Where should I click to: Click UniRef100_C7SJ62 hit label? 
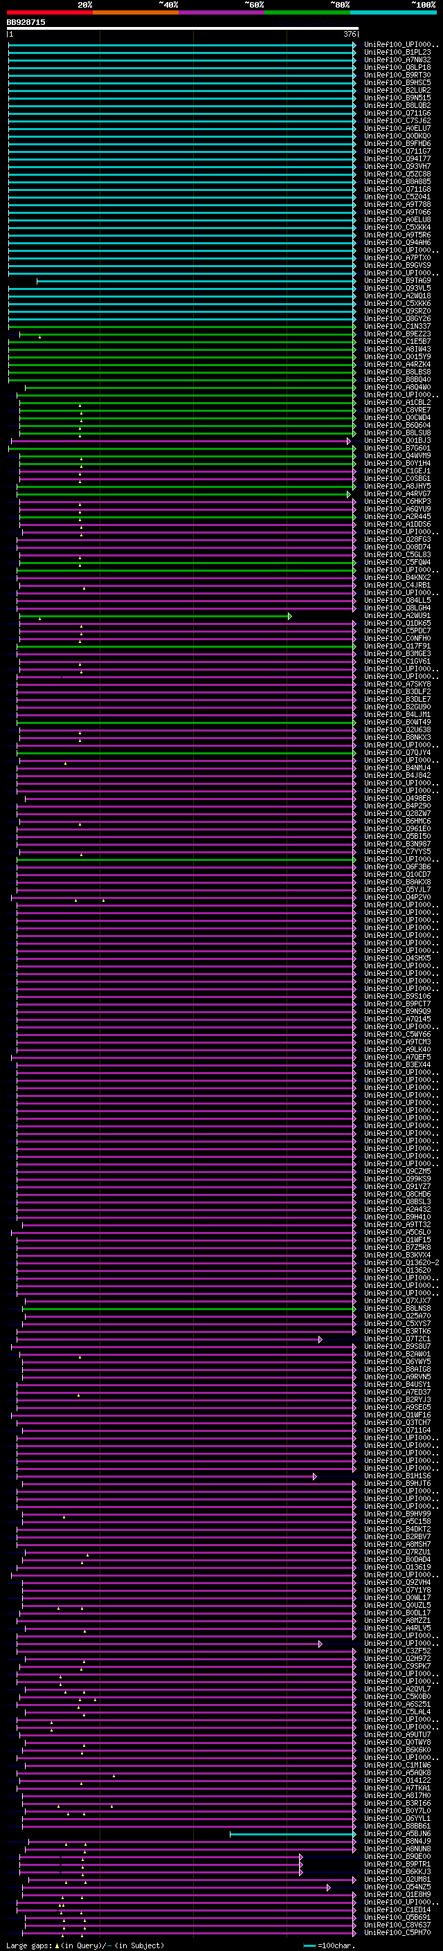click(397, 120)
